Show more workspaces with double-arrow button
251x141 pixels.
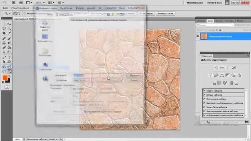[227, 3]
